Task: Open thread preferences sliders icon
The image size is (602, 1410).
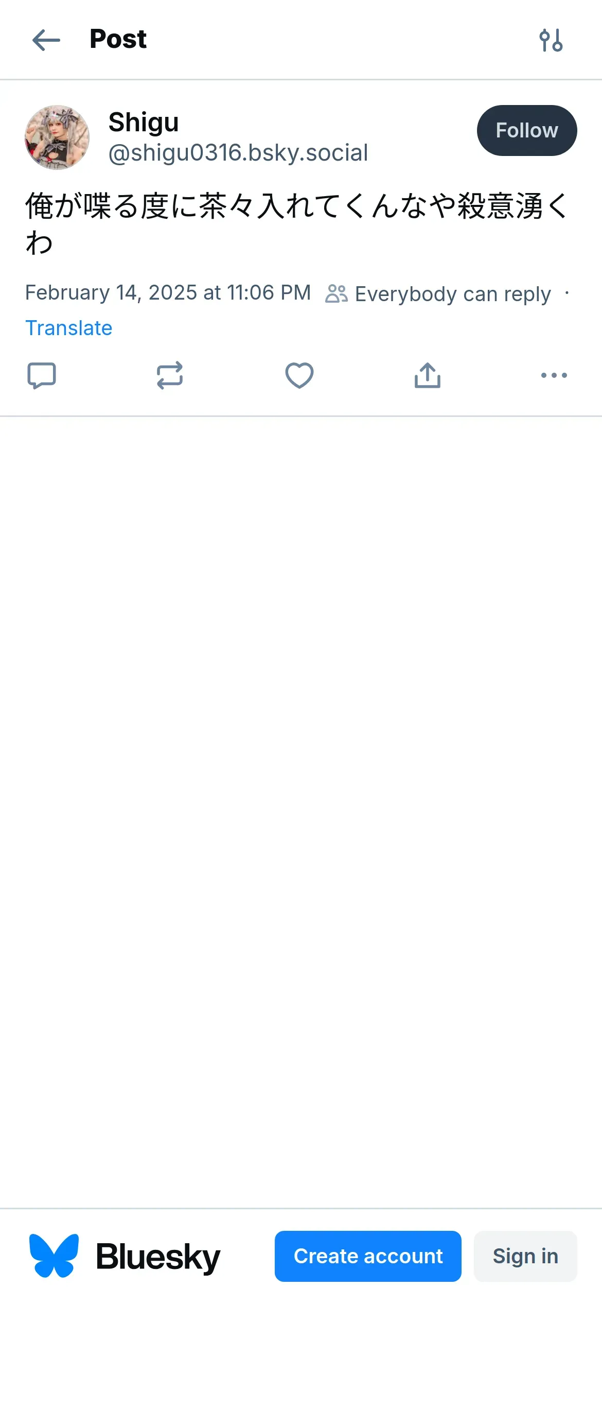Action: pyautogui.click(x=551, y=40)
